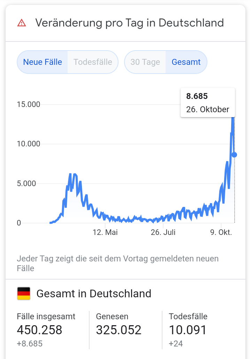
Task: Switch to Todesfälle view
Action: pyautogui.click(x=93, y=62)
